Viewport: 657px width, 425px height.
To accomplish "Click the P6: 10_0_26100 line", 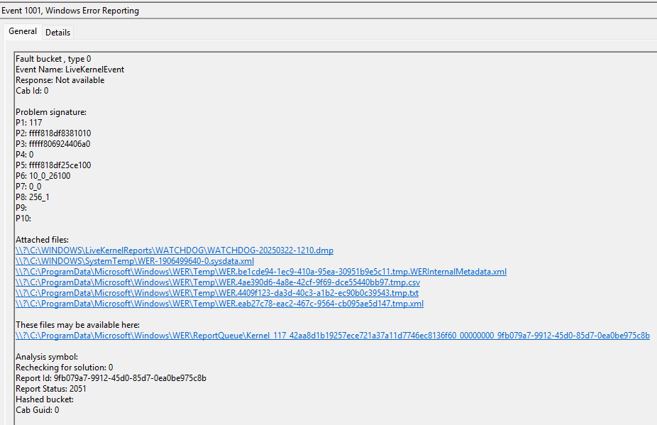I will tap(43, 176).
